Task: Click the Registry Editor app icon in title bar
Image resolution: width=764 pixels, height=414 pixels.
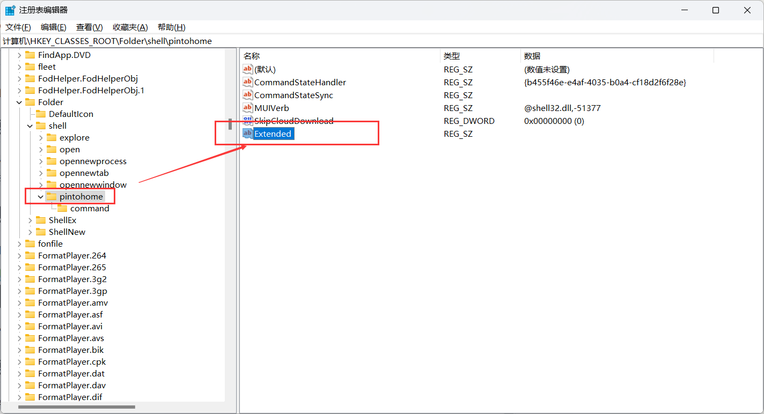Action: tap(10, 10)
